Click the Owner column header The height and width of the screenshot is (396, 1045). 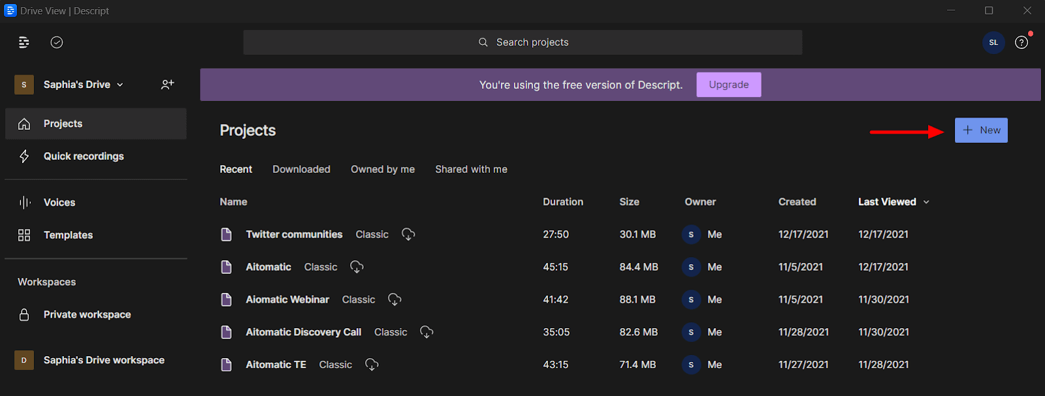700,202
